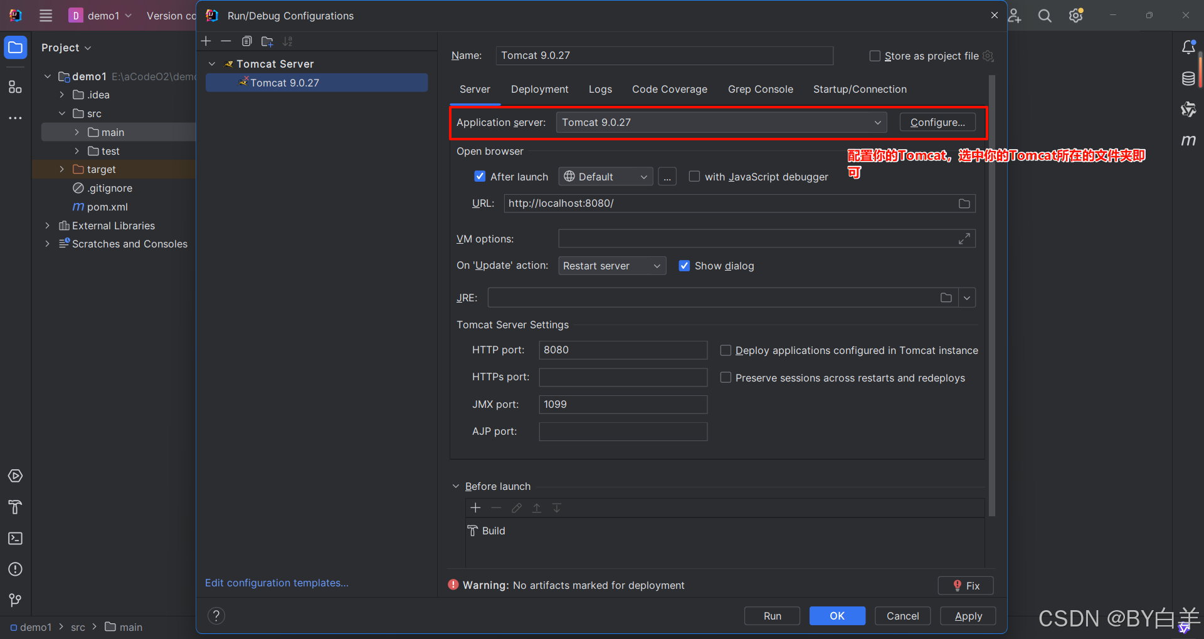The width and height of the screenshot is (1204, 639).
Task: Add a Before launch task
Action: coord(475,508)
